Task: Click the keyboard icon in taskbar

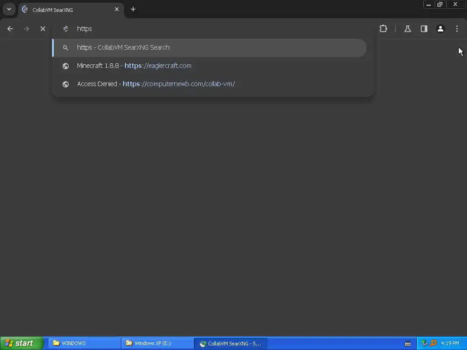Action: [408, 344]
